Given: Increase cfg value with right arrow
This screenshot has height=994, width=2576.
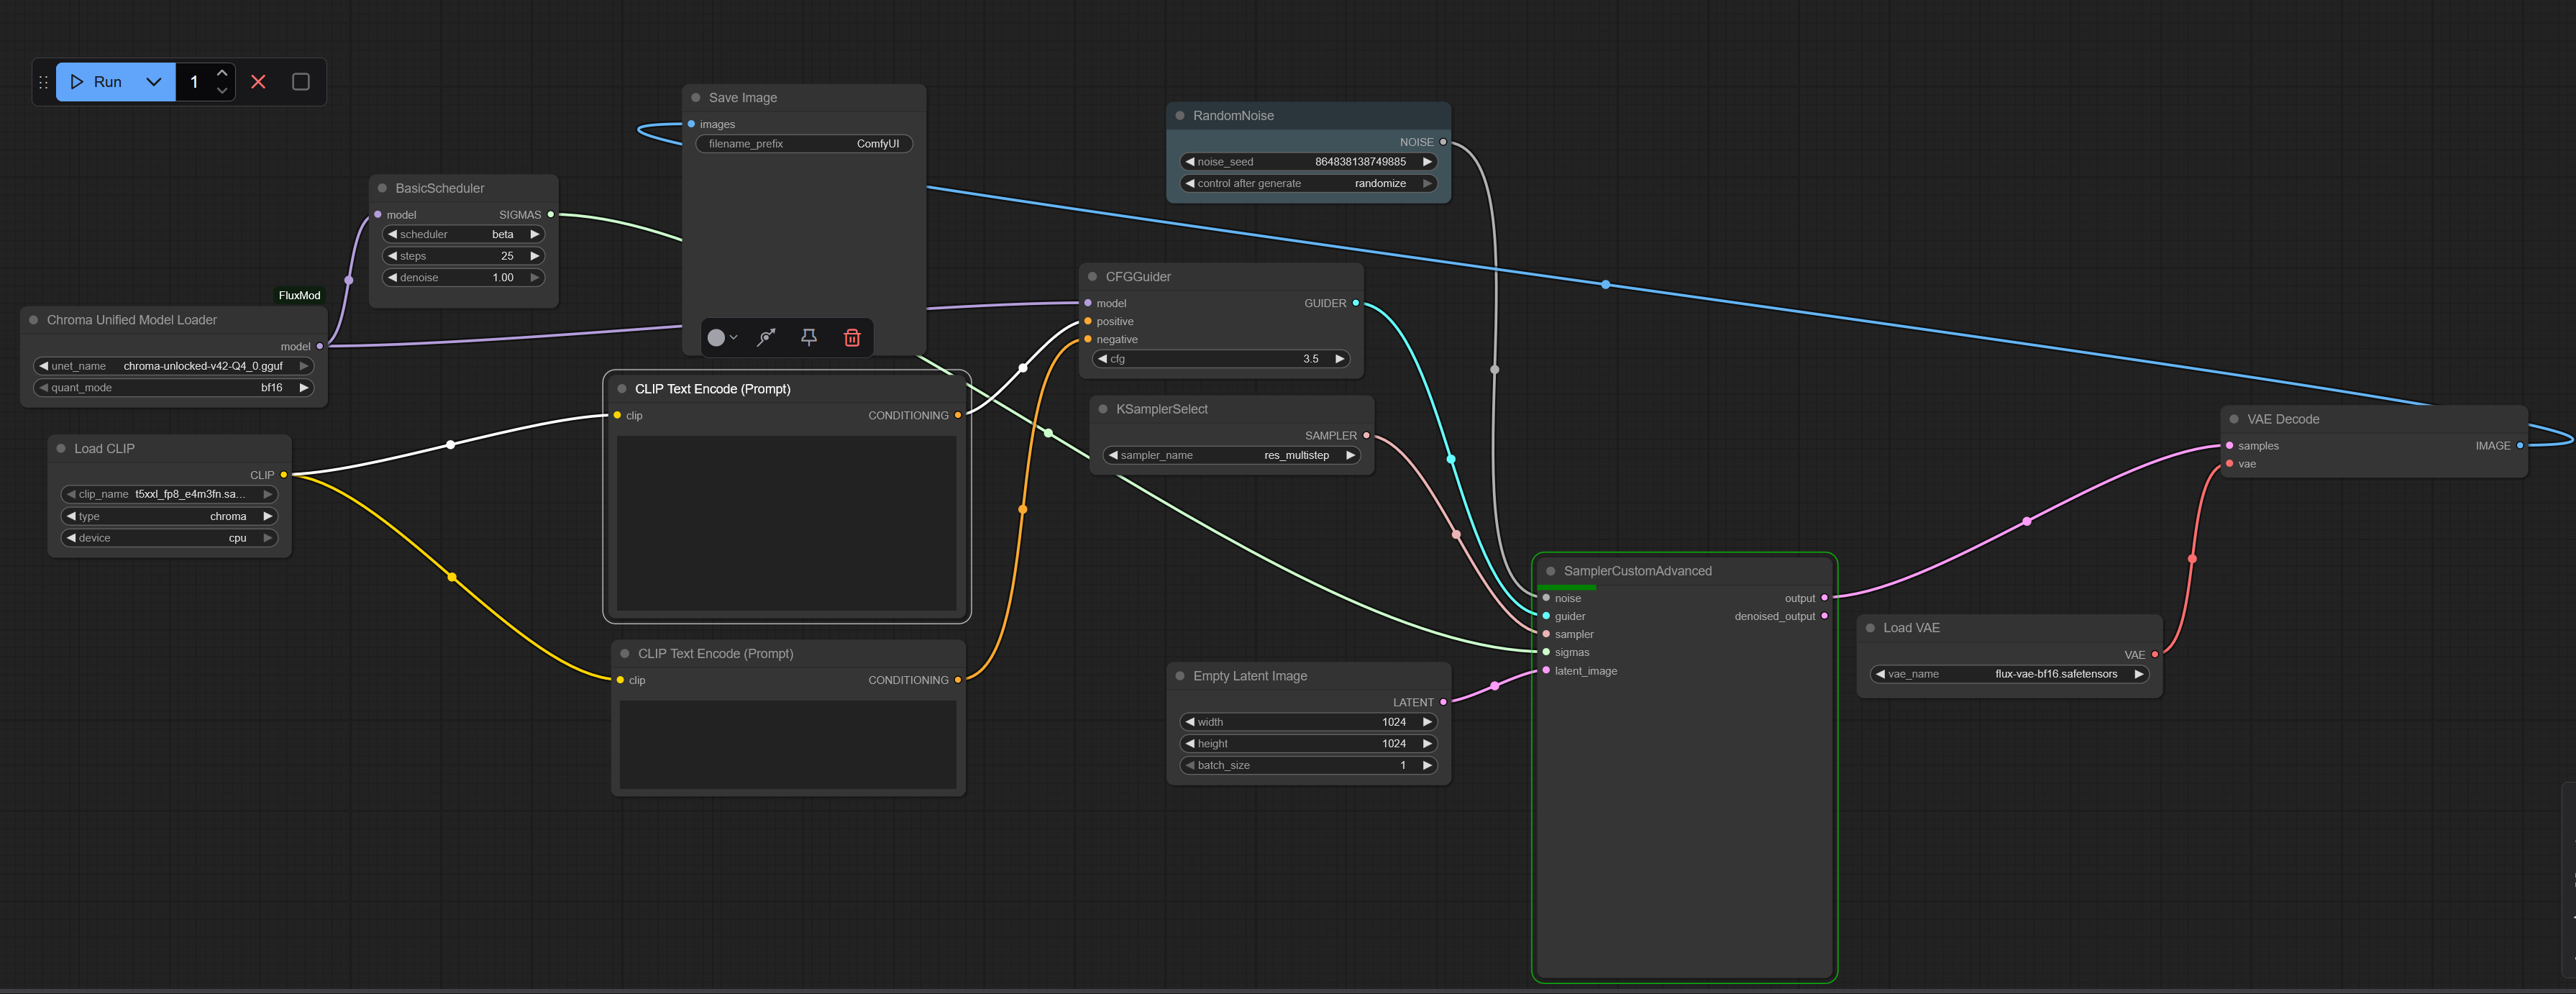Looking at the screenshot, I should coord(1340,359).
